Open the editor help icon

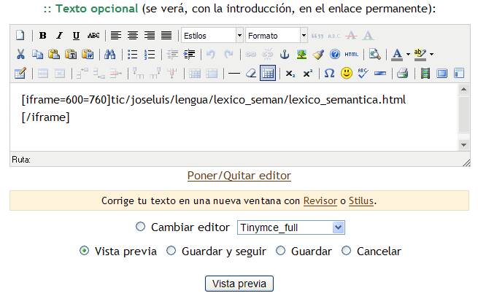335,55
